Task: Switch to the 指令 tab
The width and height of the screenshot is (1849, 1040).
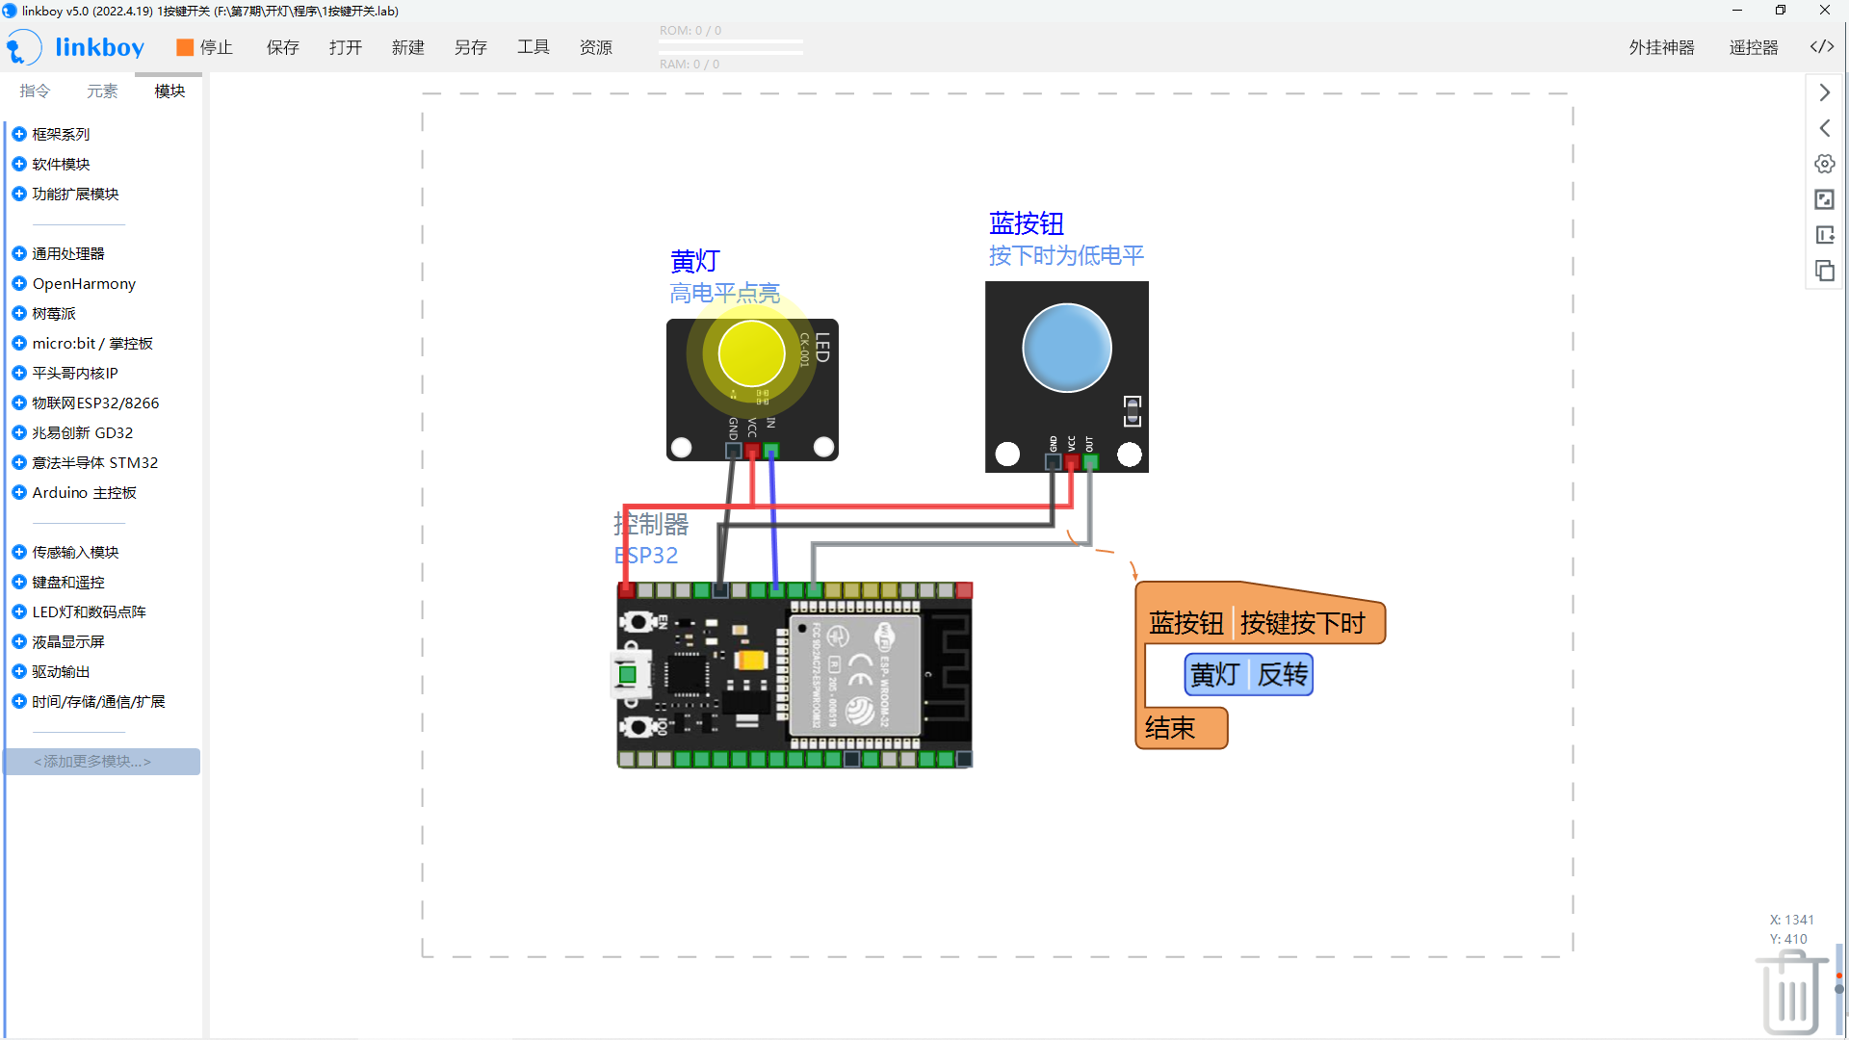Action: pos(35,91)
